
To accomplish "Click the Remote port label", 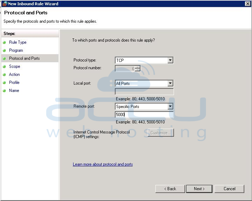I will pos(84,106).
